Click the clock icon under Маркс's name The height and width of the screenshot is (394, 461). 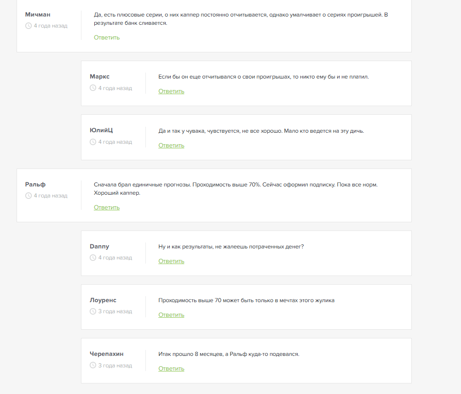coord(93,88)
